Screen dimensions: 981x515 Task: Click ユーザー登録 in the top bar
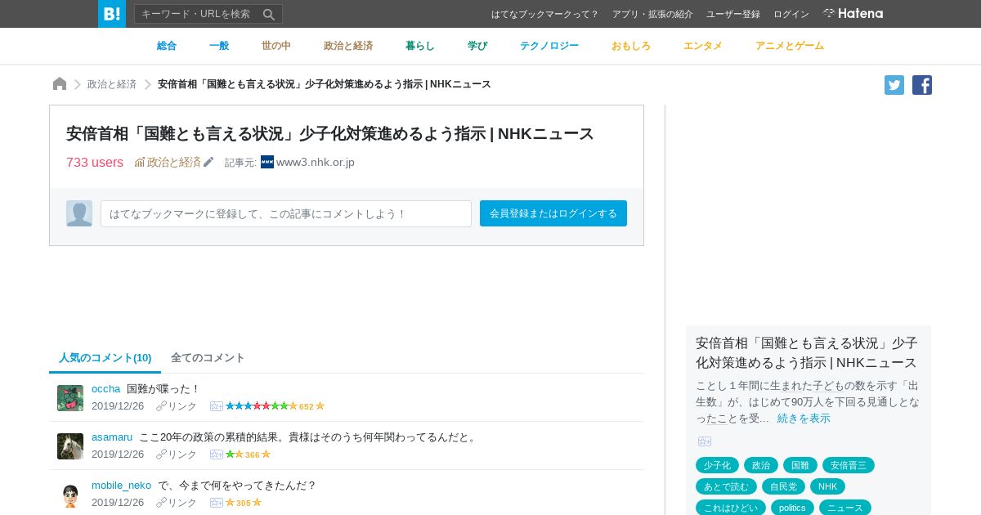pos(733,14)
